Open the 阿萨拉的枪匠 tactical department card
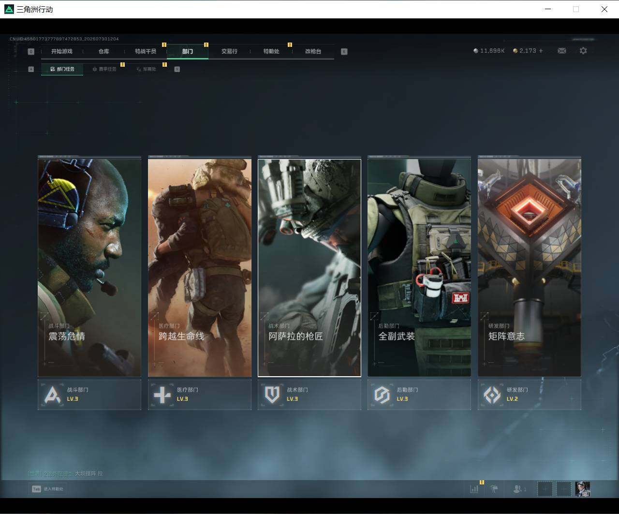Image resolution: width=619 pixels, height=514 pixels. click(x=309, y=267)
